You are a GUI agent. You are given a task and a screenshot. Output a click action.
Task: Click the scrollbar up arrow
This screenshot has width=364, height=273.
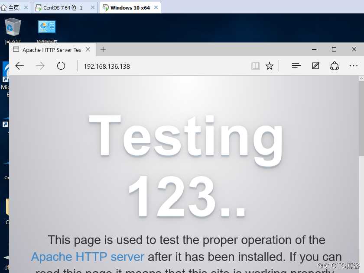point(361,78)
